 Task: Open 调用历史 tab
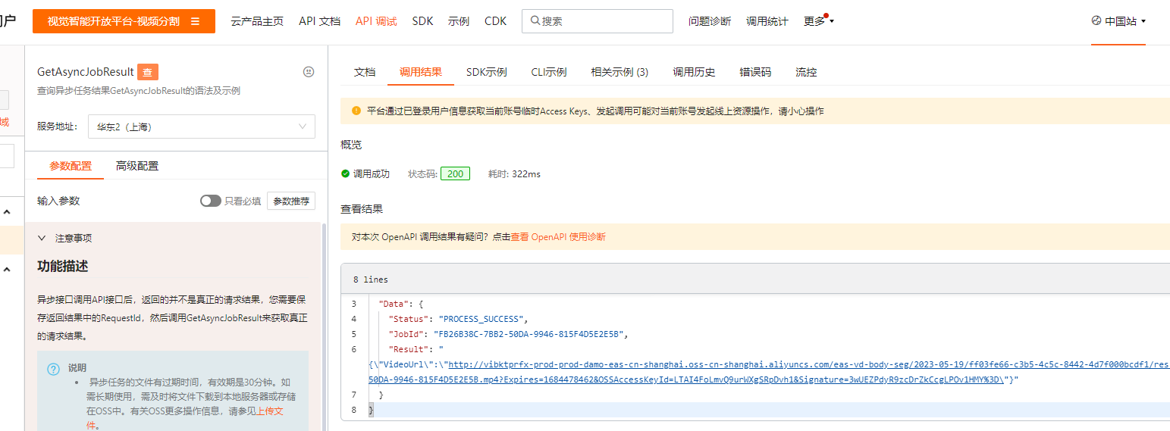[694, 72]
